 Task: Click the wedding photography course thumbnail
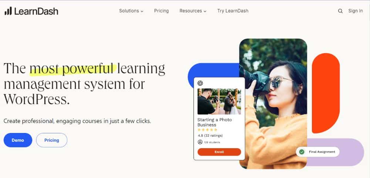click(219, 102)
